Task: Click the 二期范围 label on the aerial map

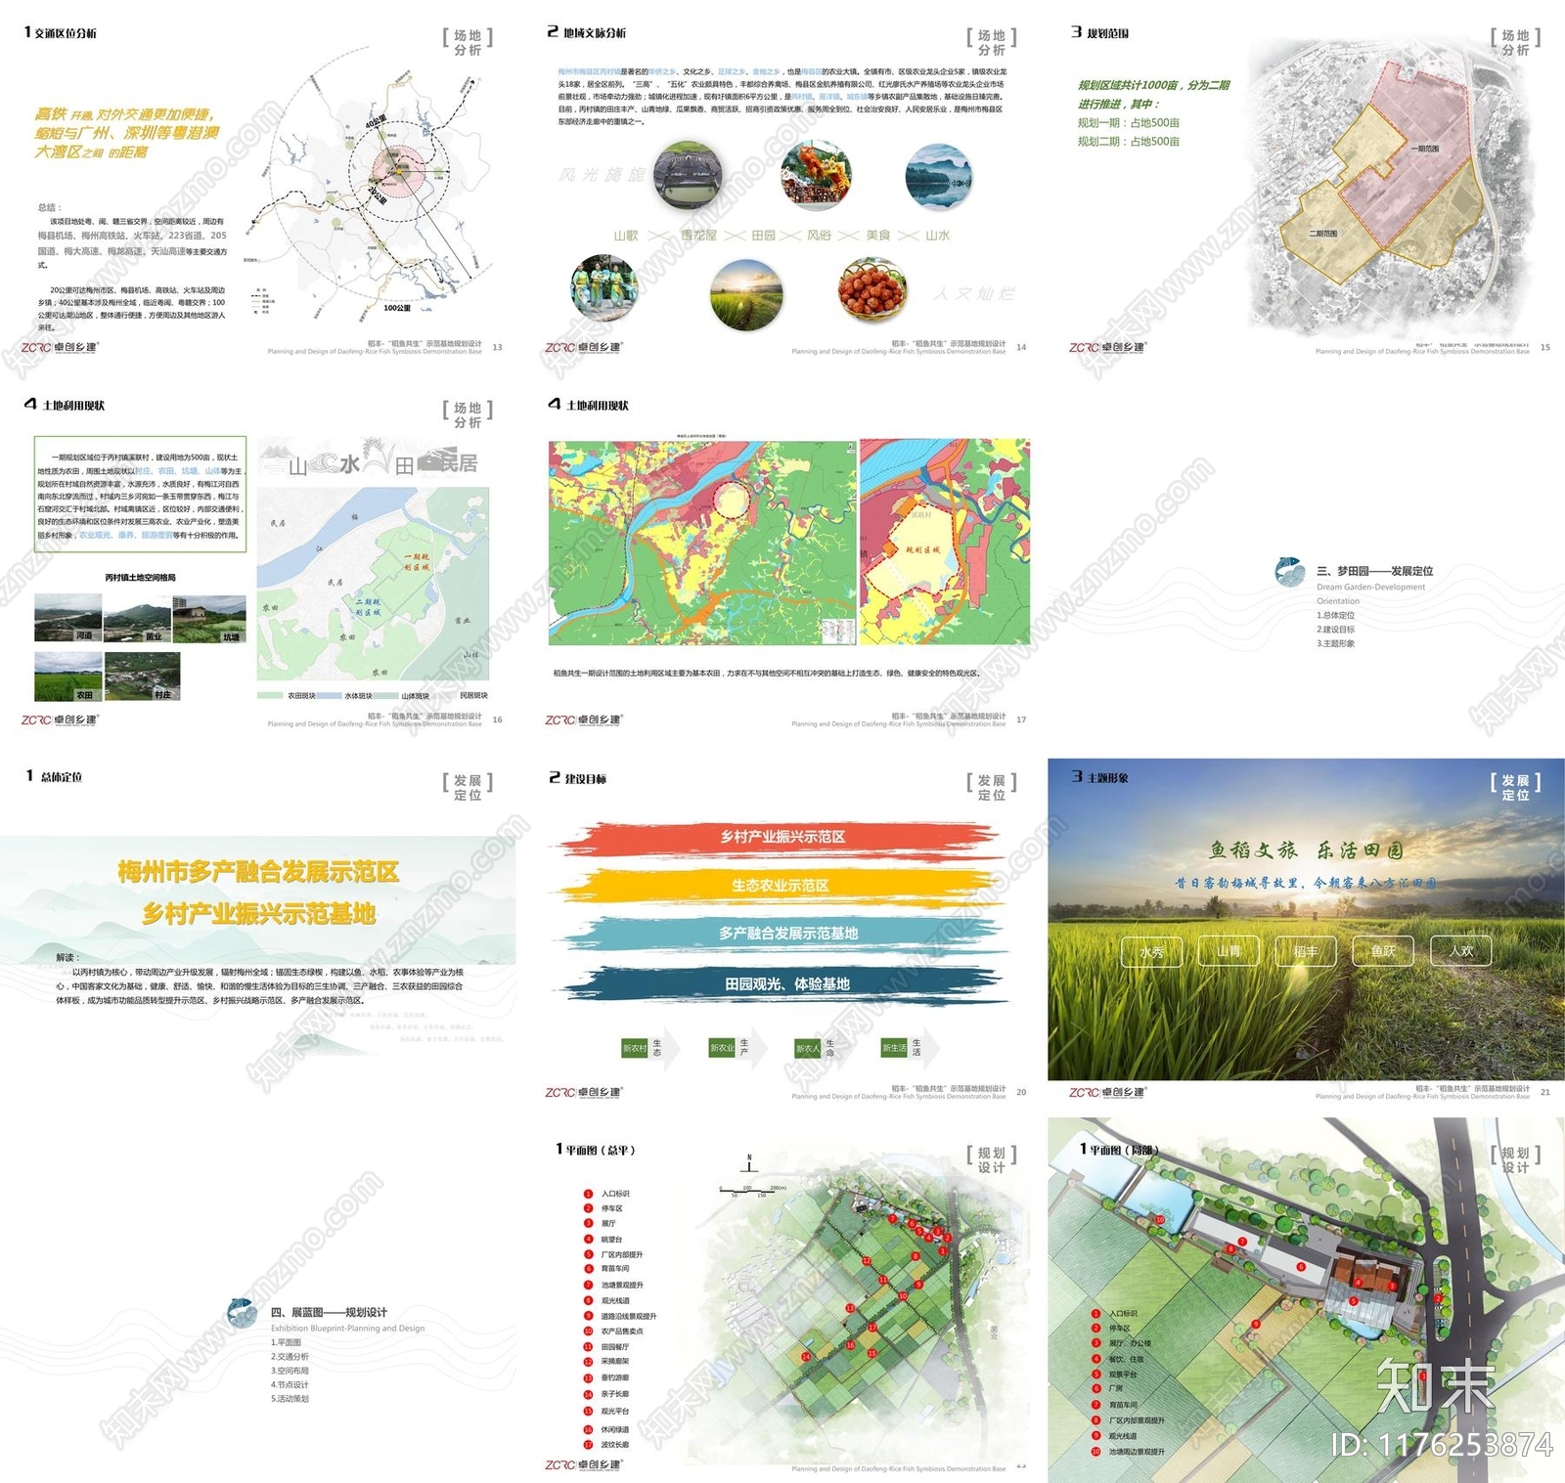Action: pyautogui.click(x=1322, y=234)
